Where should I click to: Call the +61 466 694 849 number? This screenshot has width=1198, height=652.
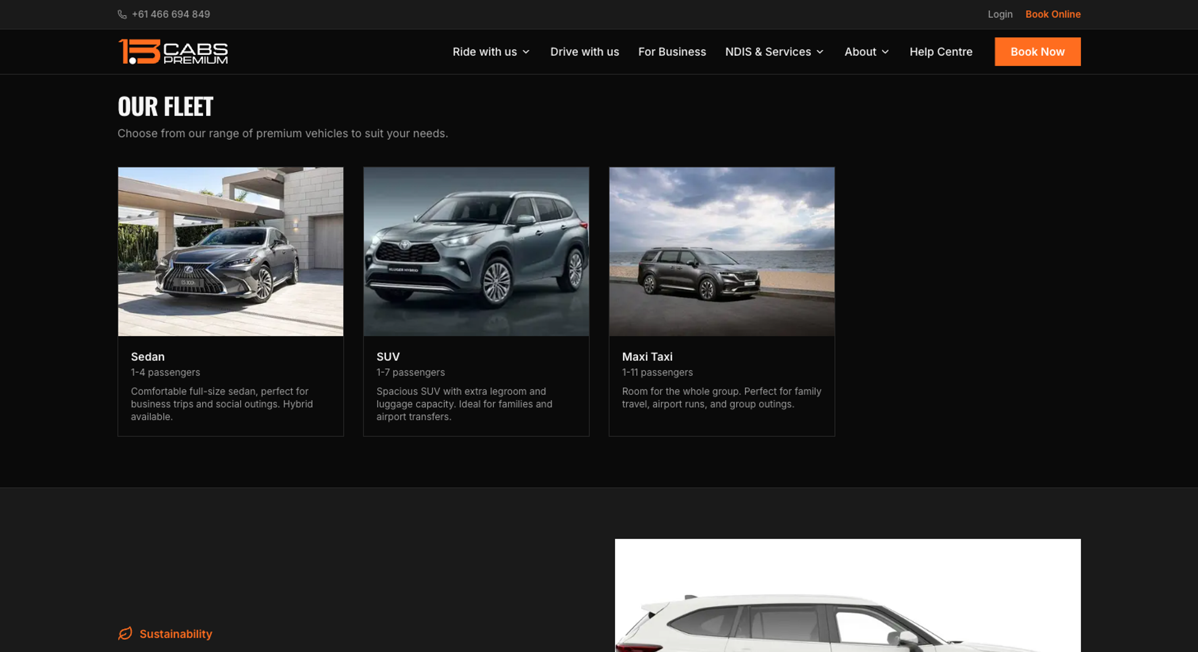point(171,14)
